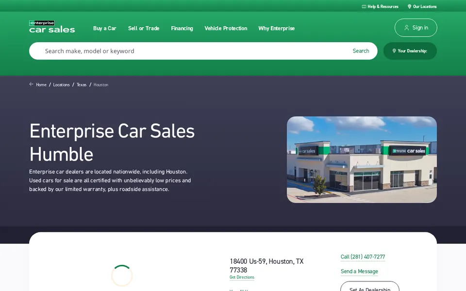This screenshot has width=466, height=291.
Task: Click Set As Dealership button
Action: [x=370, y=287]
